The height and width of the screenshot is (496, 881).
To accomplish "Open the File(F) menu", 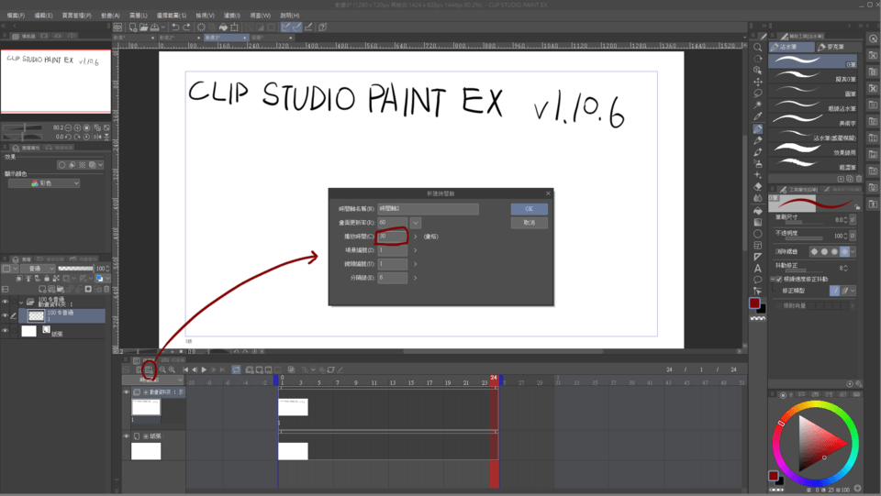I will 16,16.
